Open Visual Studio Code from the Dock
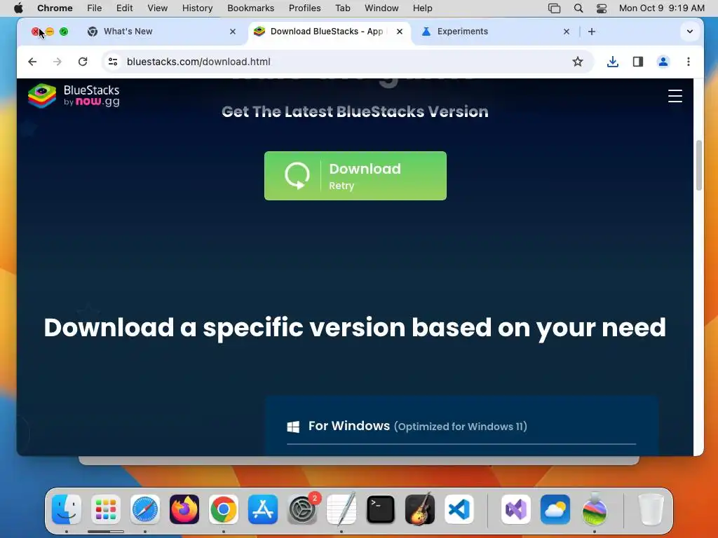The width and height of the screenshot is (718, 538). (x=459, y=509)
